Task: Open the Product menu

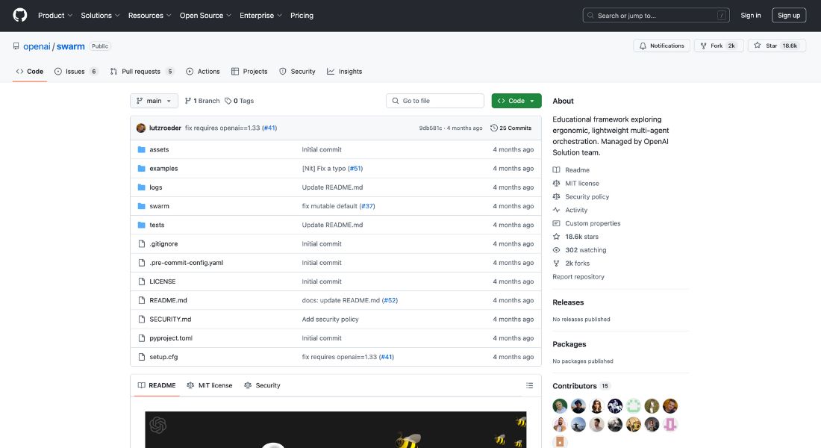Action: [x=54, y=15]
